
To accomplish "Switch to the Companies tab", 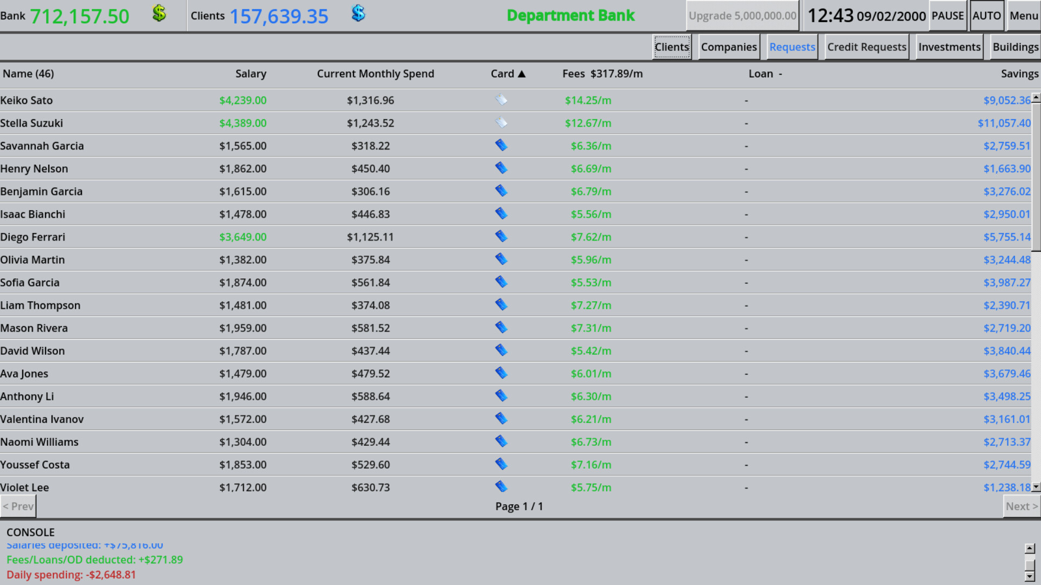I will pos(729,47).
